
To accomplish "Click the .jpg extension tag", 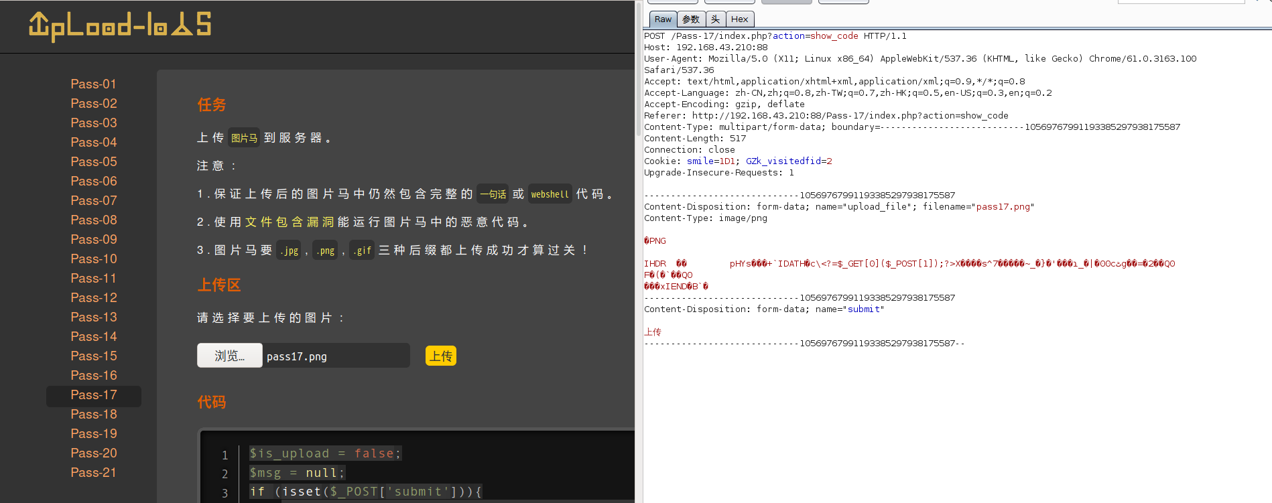I will point(289,250).
